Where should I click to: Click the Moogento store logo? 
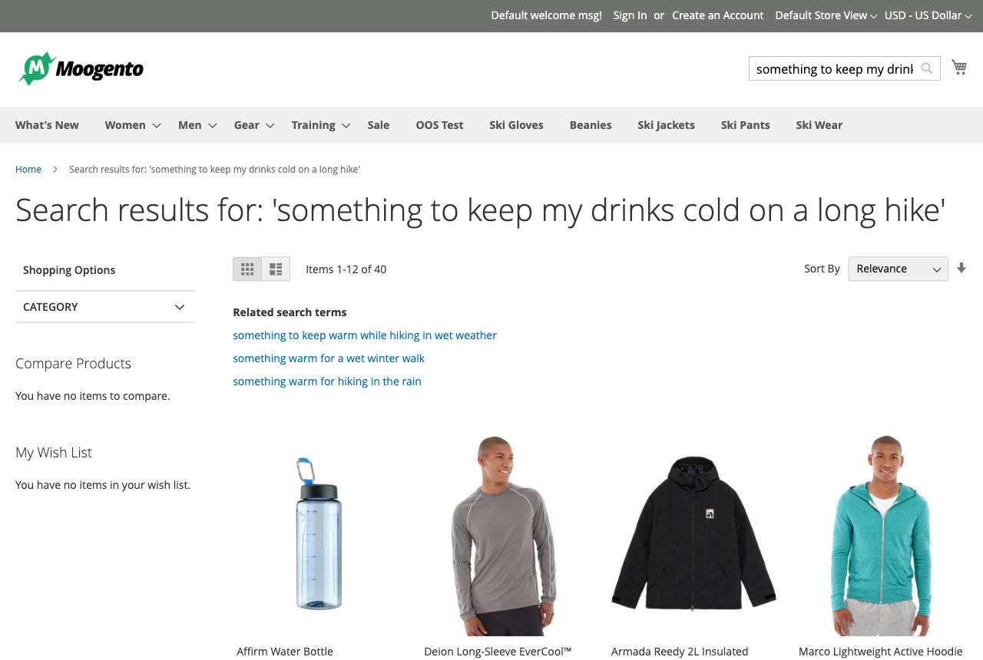[81, 69]
